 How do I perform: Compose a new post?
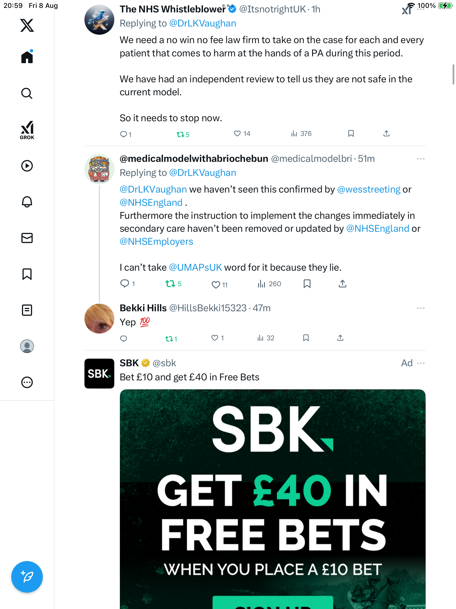[27, 577]
